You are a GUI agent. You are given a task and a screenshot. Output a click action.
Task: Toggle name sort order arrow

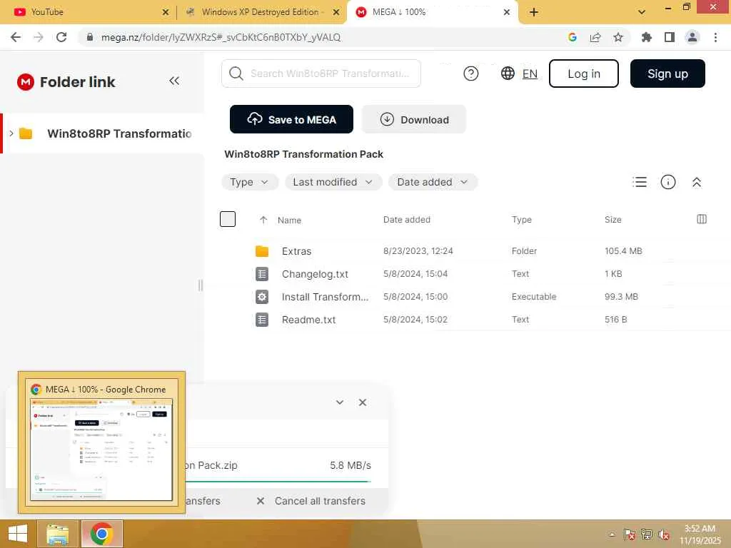(x=263, y=220)
